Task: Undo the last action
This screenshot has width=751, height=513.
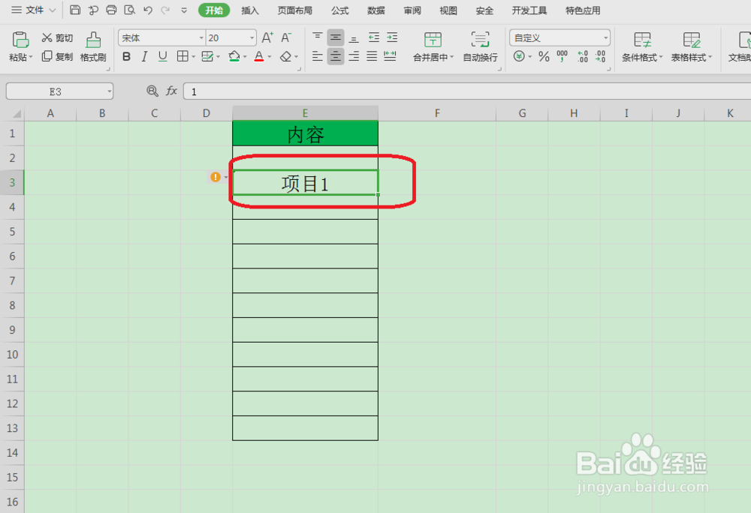Action: [147, 10]
